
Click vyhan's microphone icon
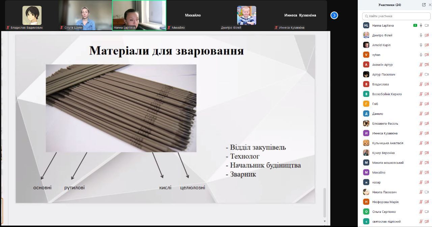point(421,55)
